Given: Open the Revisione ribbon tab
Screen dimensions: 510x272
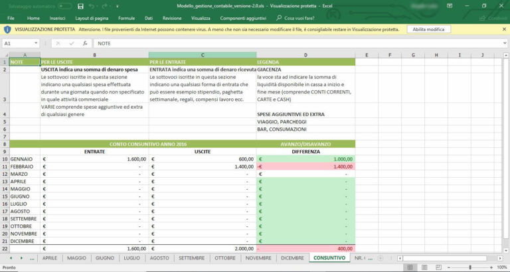Looking at the screenshot, I should [172, 18].
